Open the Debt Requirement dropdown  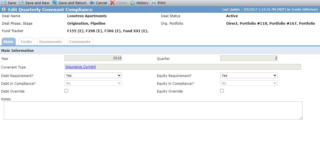coord(93,75)
